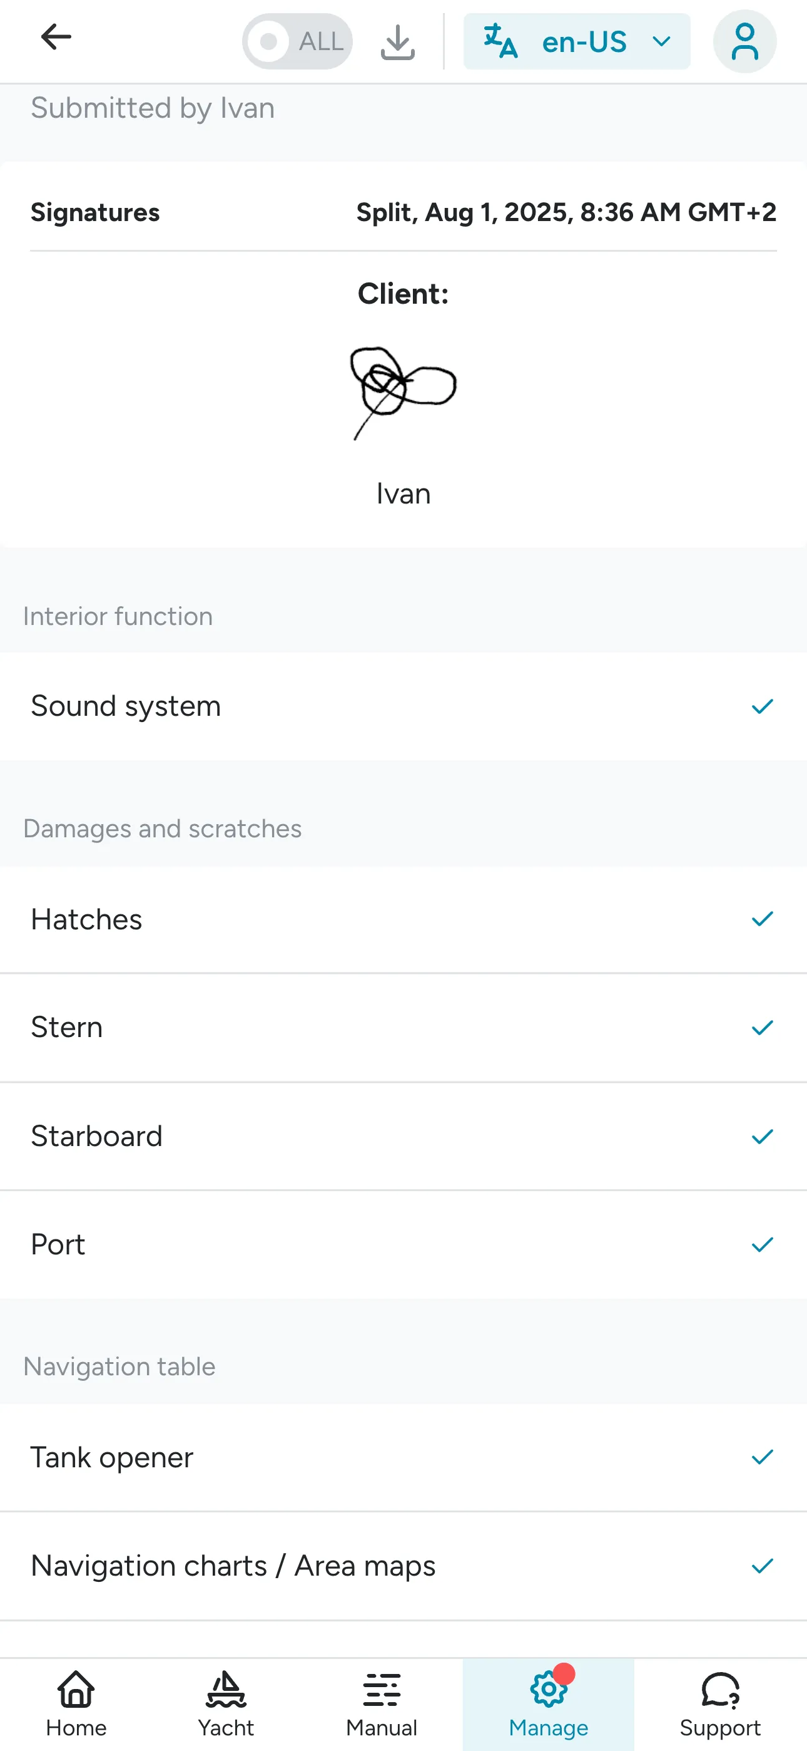This screenshot has height=1751, width=807.
Task: Toggle the ALL switch
Action: click(x=297, y=41)
